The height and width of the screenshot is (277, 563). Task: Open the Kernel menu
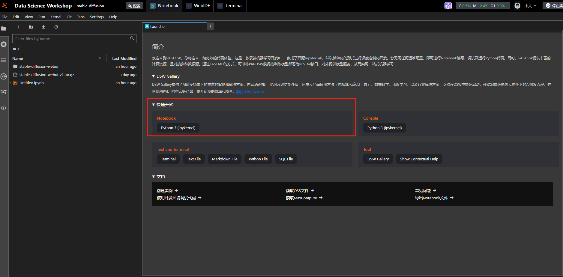pos(56,17)
